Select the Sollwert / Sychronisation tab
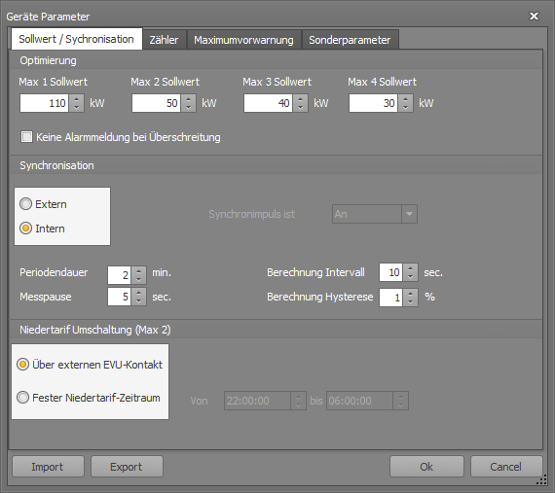The image size is (555, 493). point(77,39)
